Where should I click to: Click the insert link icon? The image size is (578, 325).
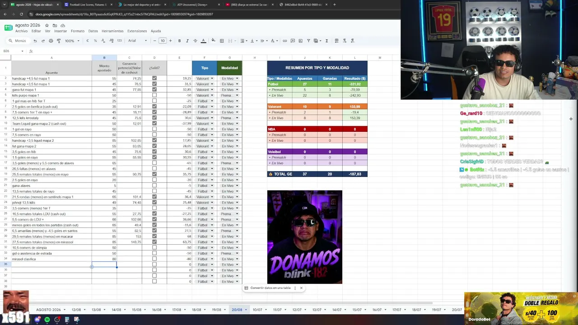click(x=284, y=41)
